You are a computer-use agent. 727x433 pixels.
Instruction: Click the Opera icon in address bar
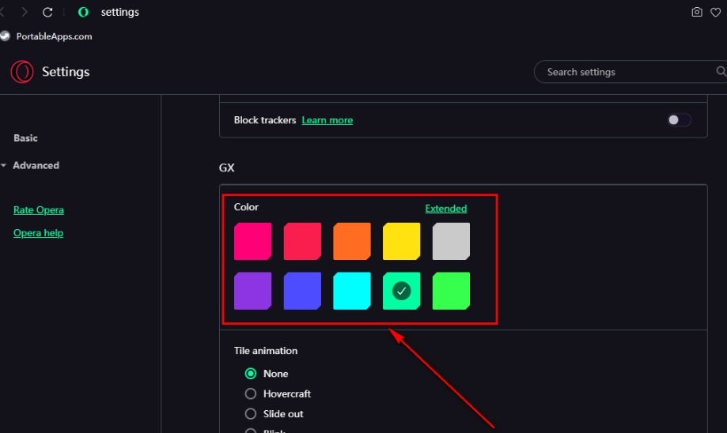pyautogui.click(x=83, y=12)
